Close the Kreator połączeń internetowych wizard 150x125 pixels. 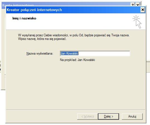tap(143, 10)
